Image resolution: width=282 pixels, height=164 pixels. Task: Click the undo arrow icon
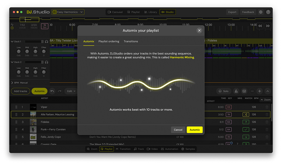pyautogui.click(x=52, y=91)
